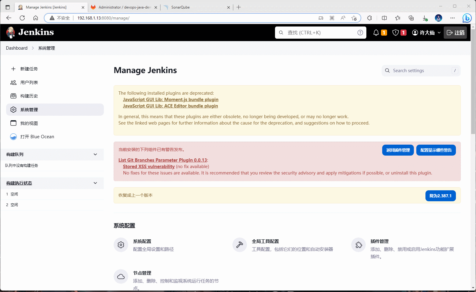Close the SonarQube tab

[228, 7]
